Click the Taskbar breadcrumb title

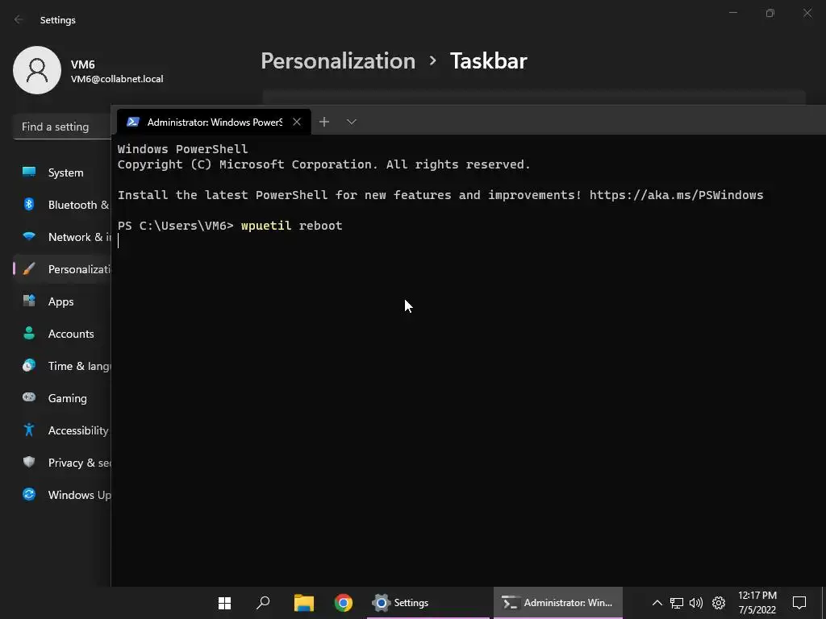(x=488, y=60)
